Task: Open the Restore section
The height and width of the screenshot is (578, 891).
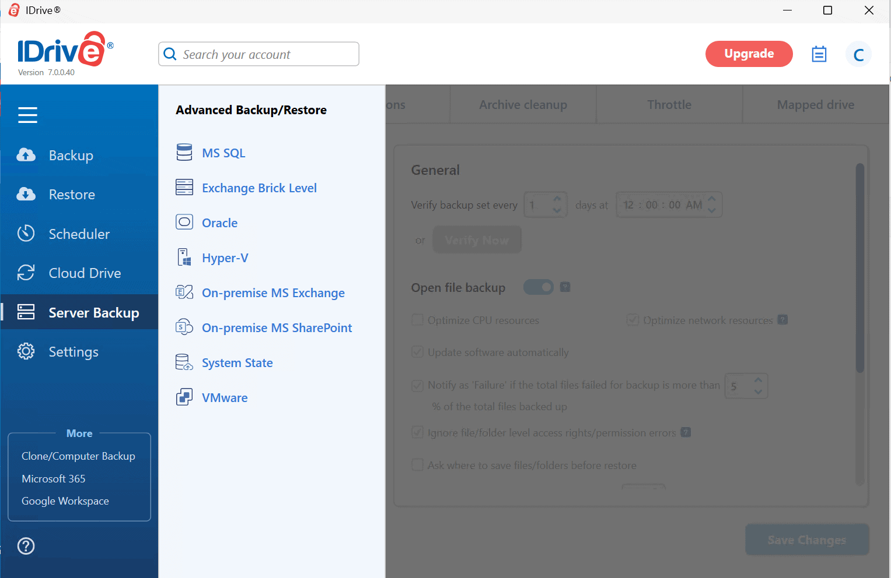Action: click(x=79, y=194)
